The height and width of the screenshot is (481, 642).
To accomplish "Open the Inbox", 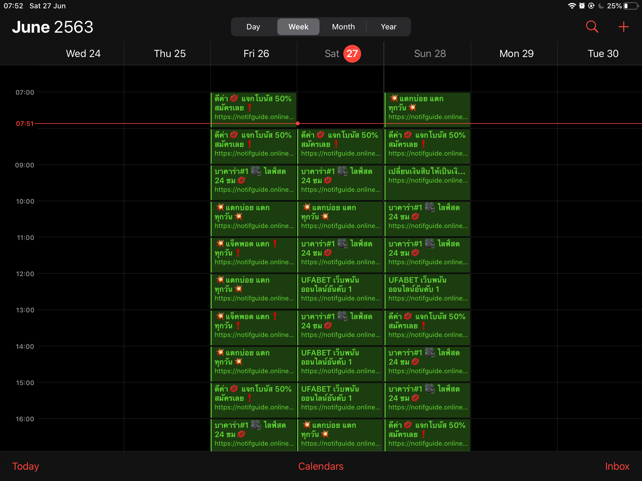I will tap(617, 466).
